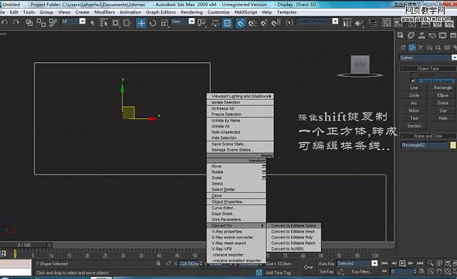This screenshot has width=457, height=279.
Task: Switch to the Create command panel tab
Action: pyautogui.click(x=401, y=36)
